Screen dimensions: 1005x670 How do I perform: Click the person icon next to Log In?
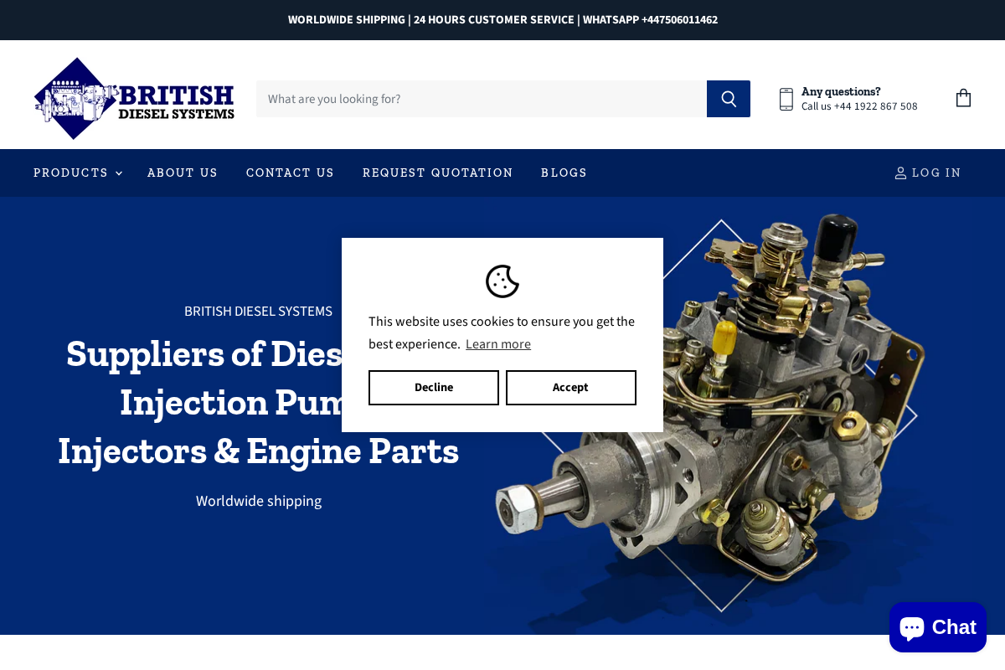click(900, 173)
